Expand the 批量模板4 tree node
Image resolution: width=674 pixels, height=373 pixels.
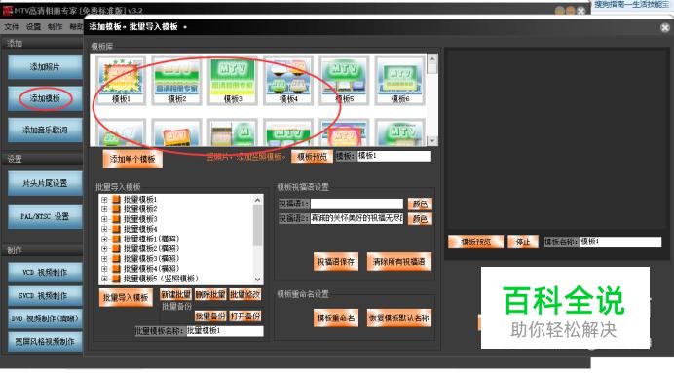click(x=104, y=229)
